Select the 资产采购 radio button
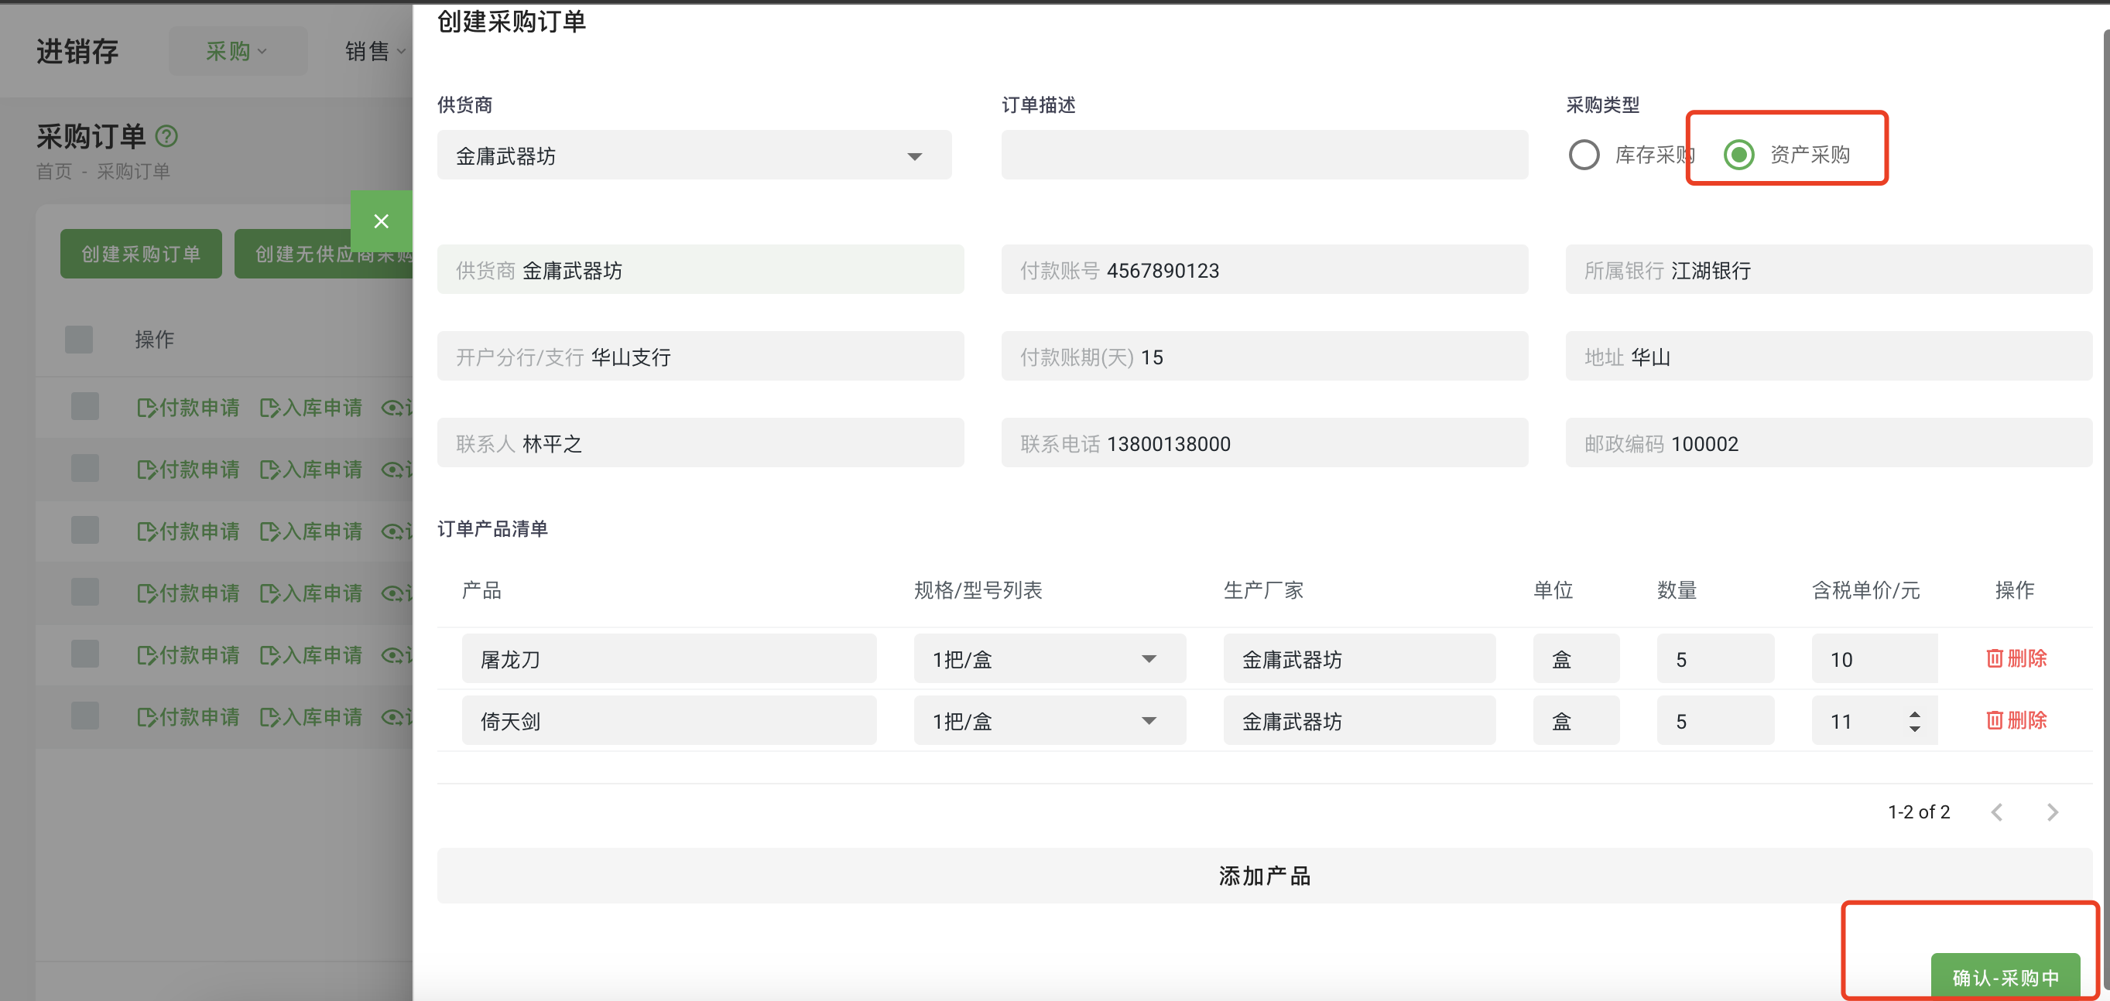This screenshot has height=1001, width=2110. coord(1740,154)
